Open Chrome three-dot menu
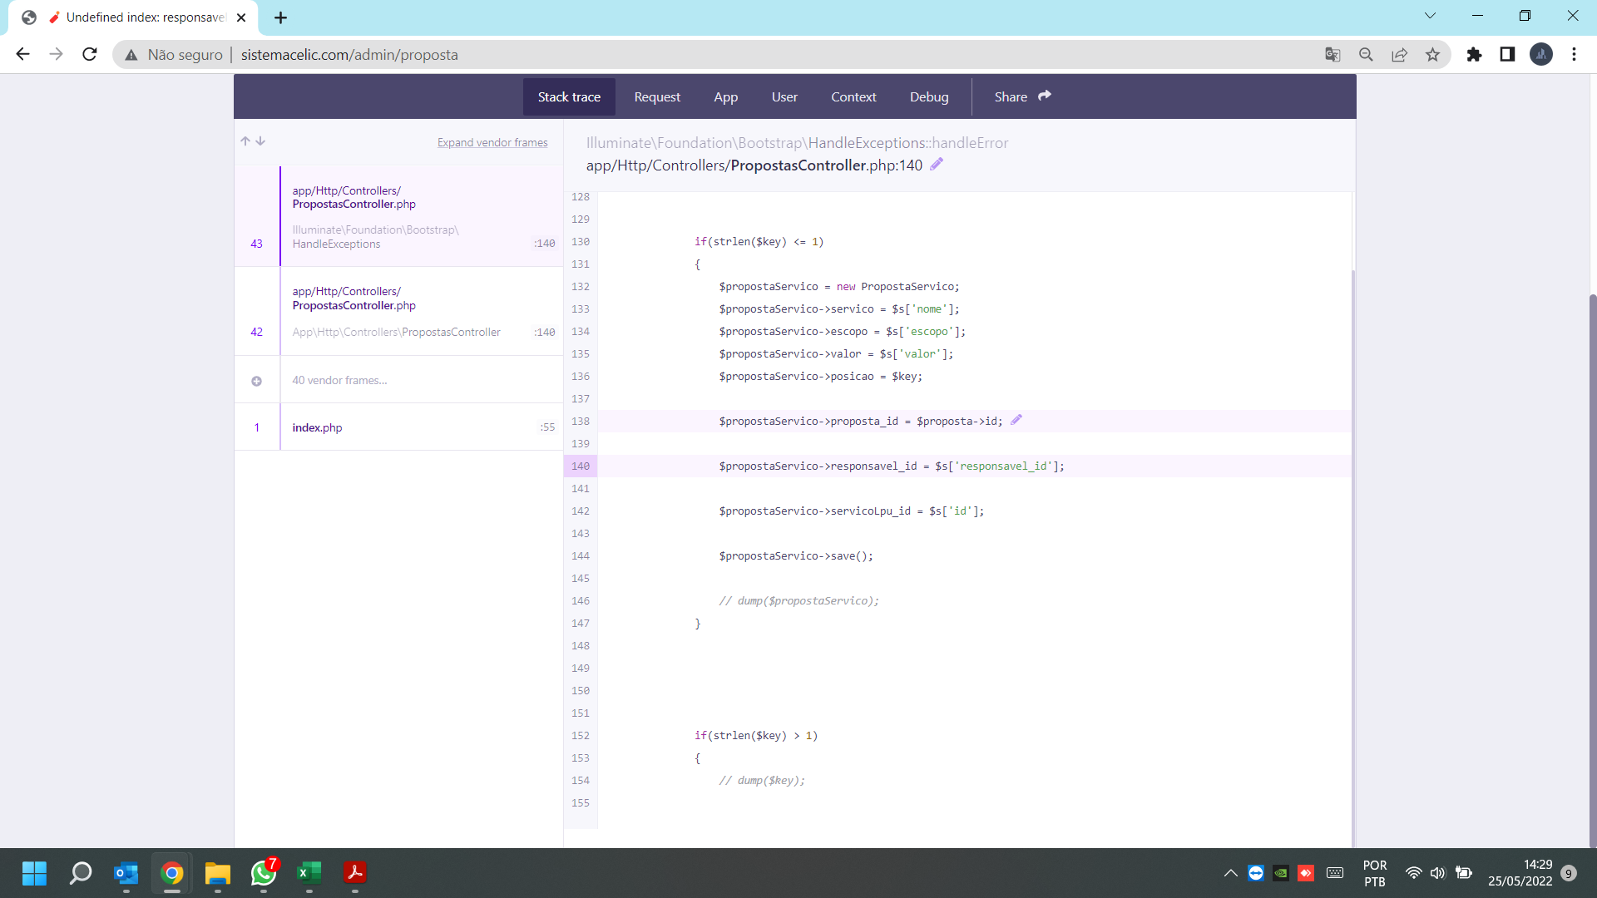 coord(1574,55)
